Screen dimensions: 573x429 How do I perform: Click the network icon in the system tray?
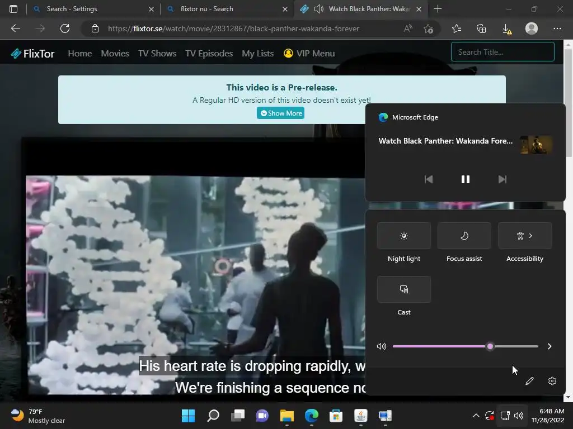[x=505, y=416]
